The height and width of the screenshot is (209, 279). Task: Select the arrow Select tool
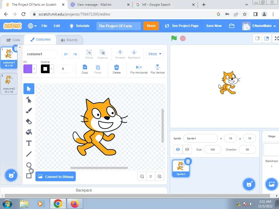[x=29, y=89]
